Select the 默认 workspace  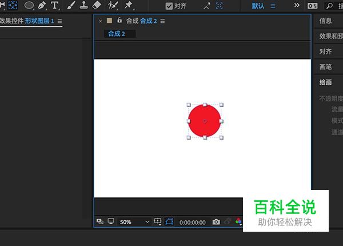click(x=258, y=6)
